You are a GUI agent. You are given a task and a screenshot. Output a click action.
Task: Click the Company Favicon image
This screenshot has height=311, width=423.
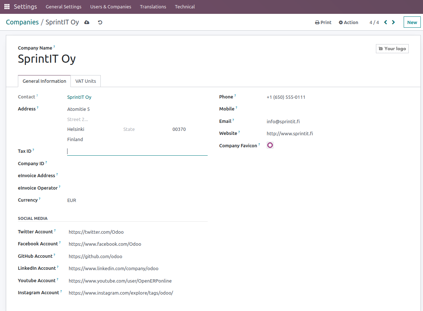pos(270,145)
